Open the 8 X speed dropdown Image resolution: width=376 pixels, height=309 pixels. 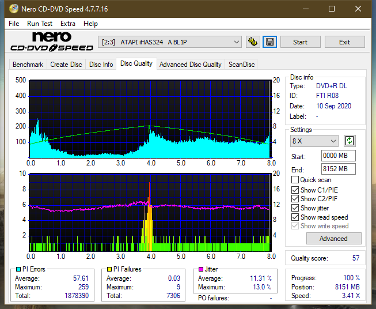314,141
